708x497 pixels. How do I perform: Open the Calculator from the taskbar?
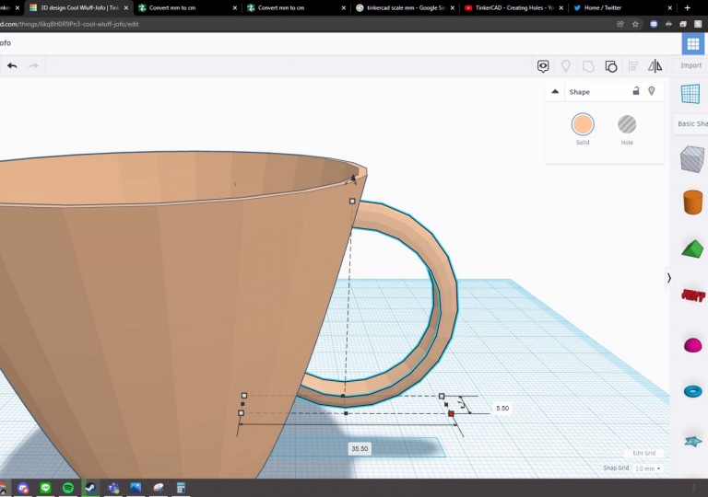[x=181, y=488]
